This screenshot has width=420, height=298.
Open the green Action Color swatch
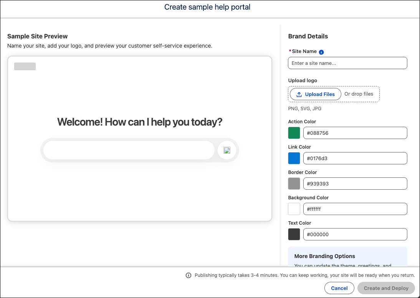tap(294, 133)
